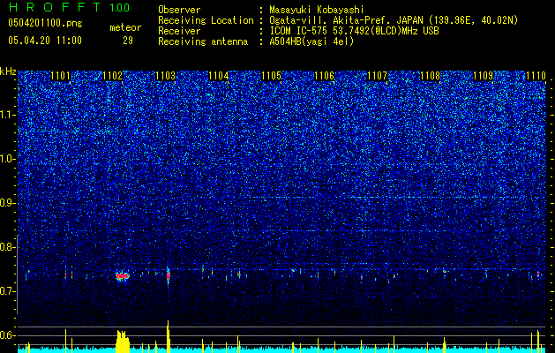Image resolution: width=555 pixels, height=353 pixels.
Task: Click the wide yellow power peak below 1102
Action: (123, 342)
